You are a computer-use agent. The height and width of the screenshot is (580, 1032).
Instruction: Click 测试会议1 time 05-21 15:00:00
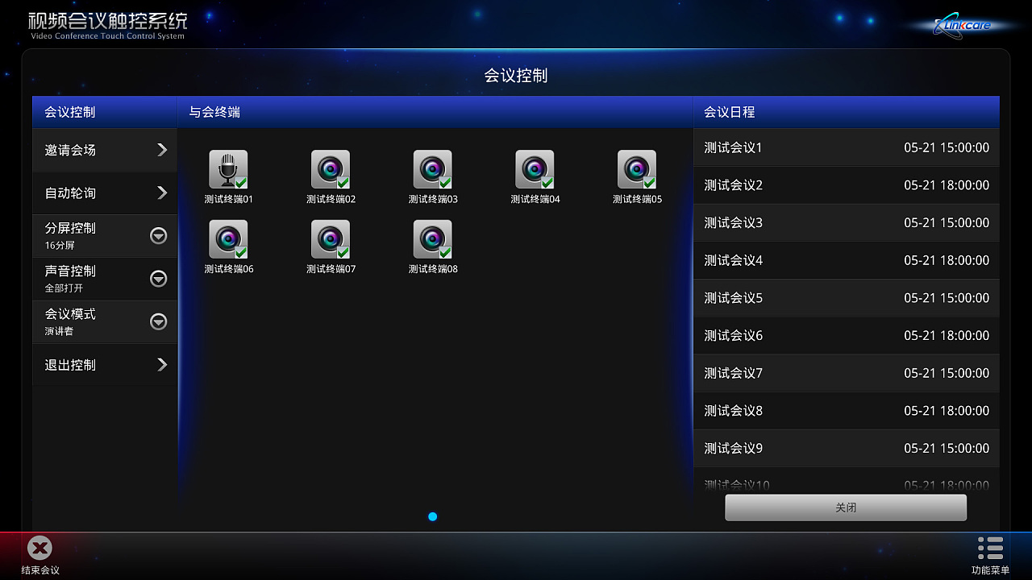coord(947,147)
